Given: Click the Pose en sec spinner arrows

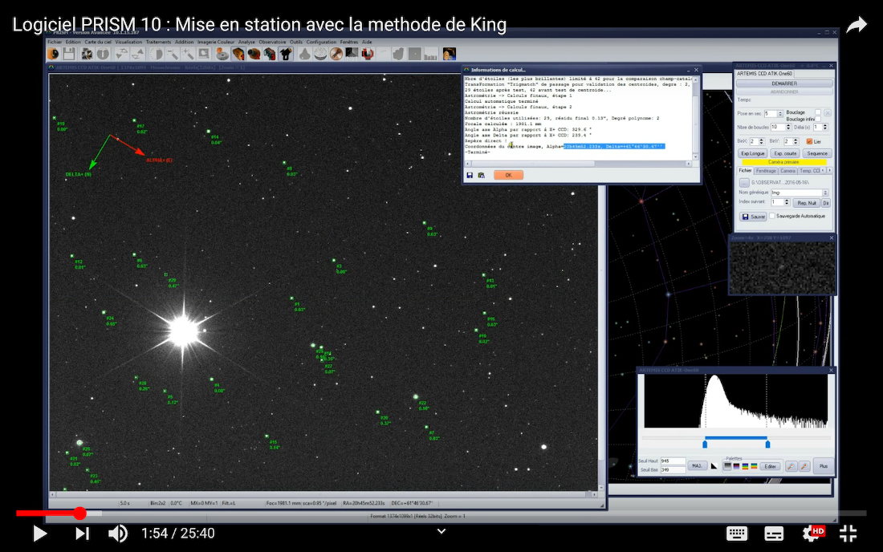Looking at the screenshot, I should coord(779,114).
